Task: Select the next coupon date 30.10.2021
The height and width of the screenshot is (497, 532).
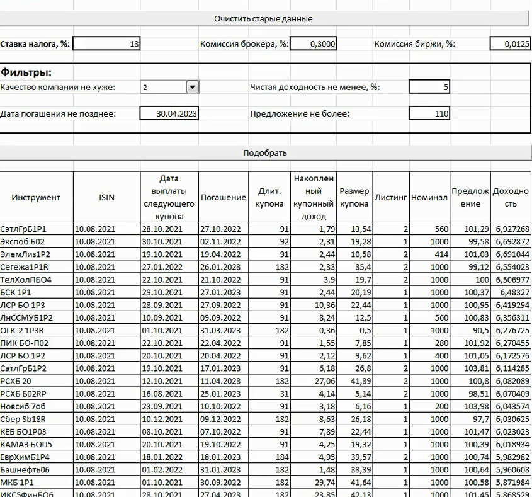Action: (169, 242)
